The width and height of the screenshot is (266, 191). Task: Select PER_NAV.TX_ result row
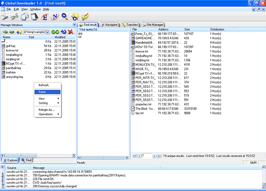click(x=145, y=82)
